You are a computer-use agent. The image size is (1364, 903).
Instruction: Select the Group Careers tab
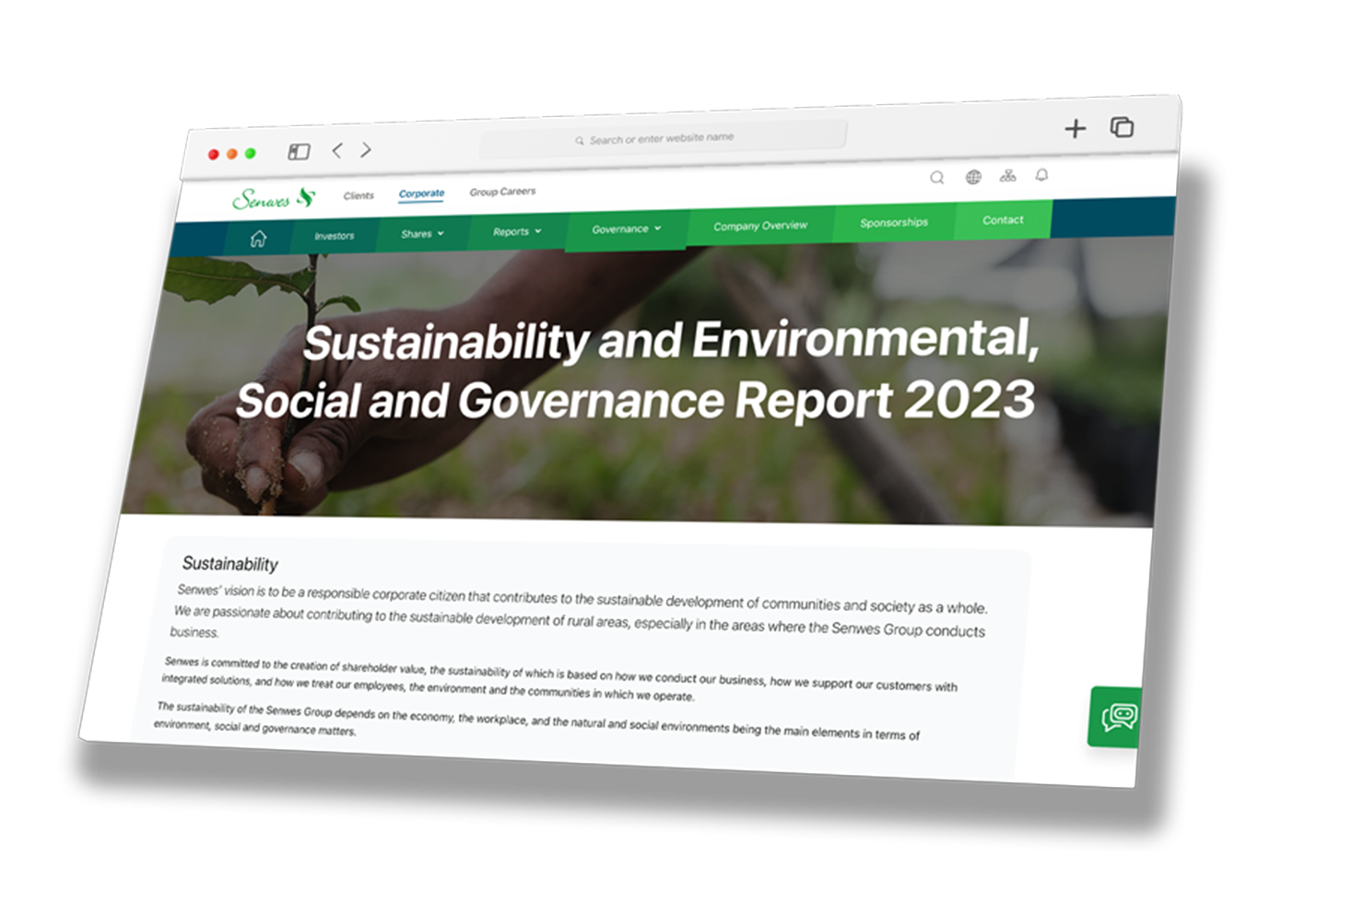(x=502, y=192)
